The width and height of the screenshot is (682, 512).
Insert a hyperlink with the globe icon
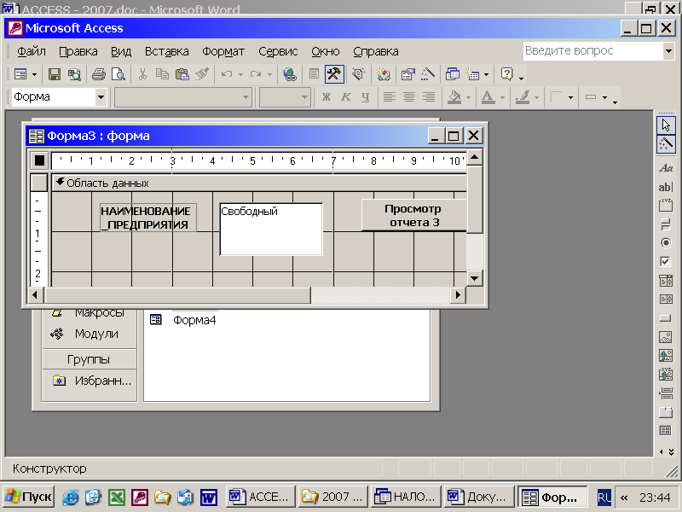(x=289, y=74)
